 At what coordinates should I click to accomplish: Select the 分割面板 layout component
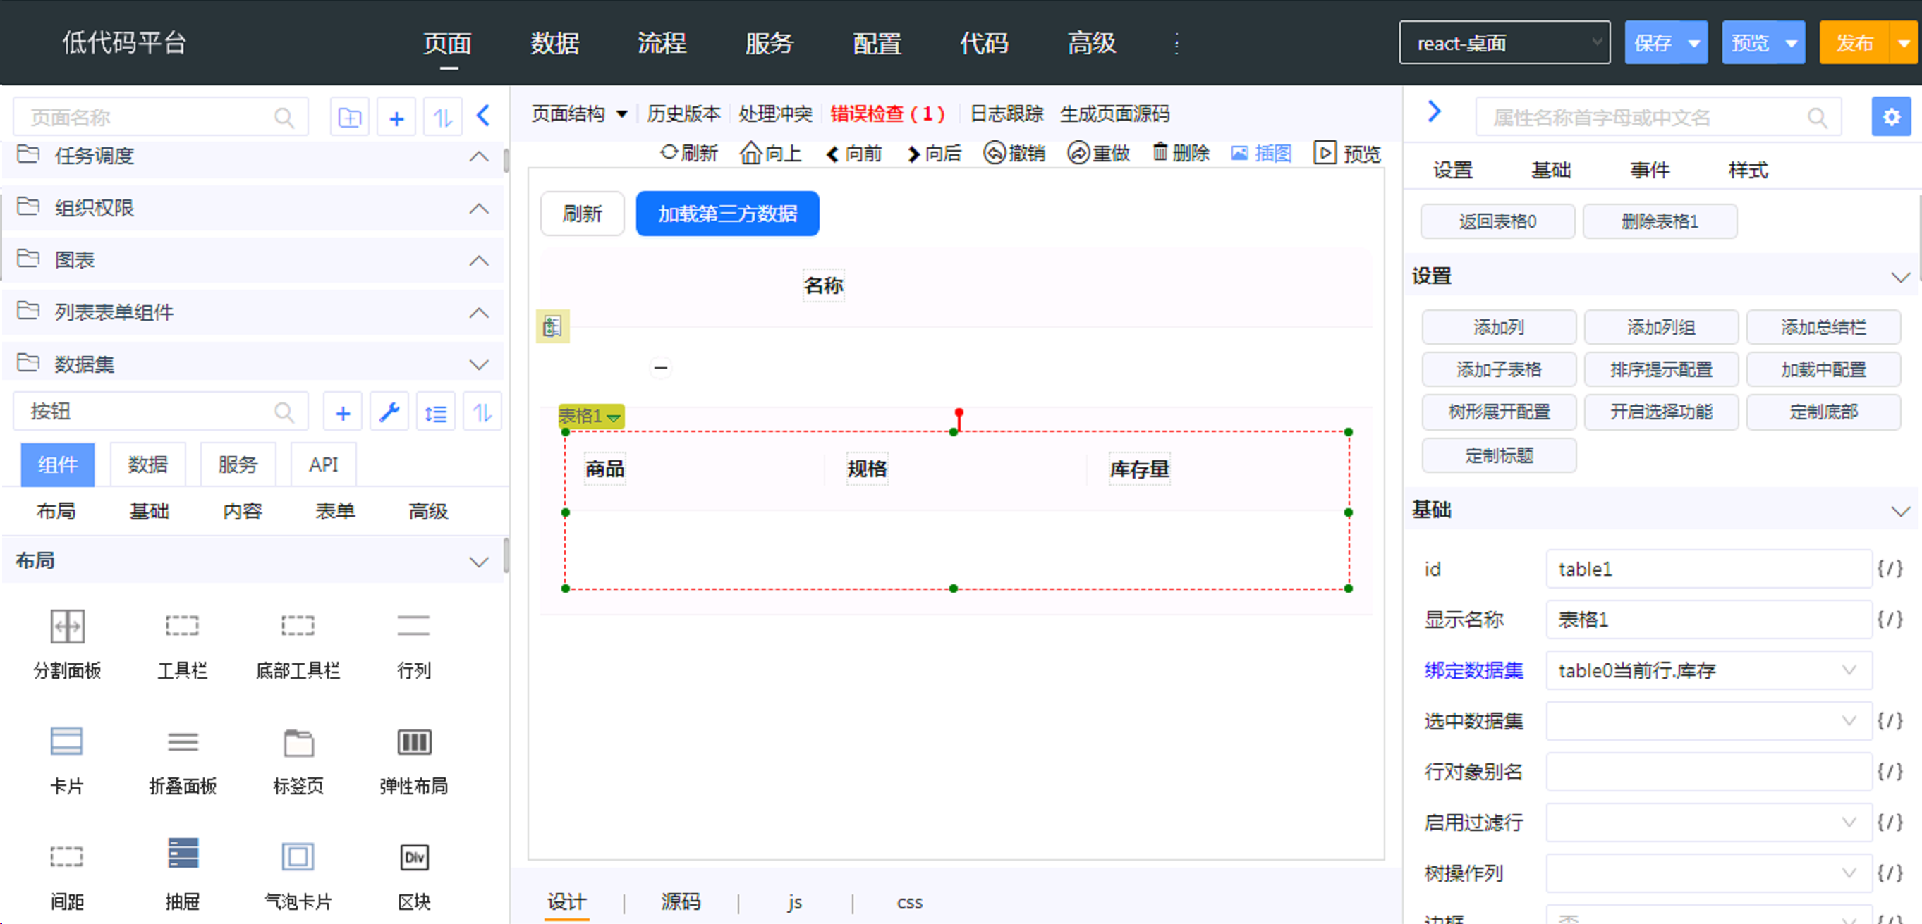(x=67, y=644)
